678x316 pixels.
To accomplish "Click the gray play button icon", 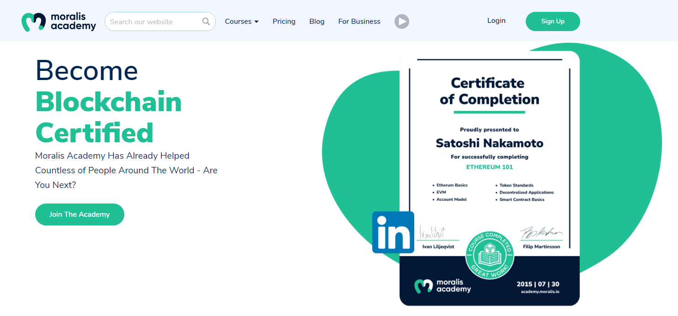I will point(402,21).
